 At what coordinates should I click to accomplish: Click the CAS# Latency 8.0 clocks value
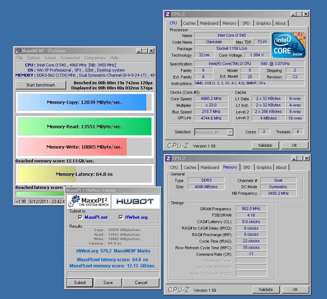251,222
